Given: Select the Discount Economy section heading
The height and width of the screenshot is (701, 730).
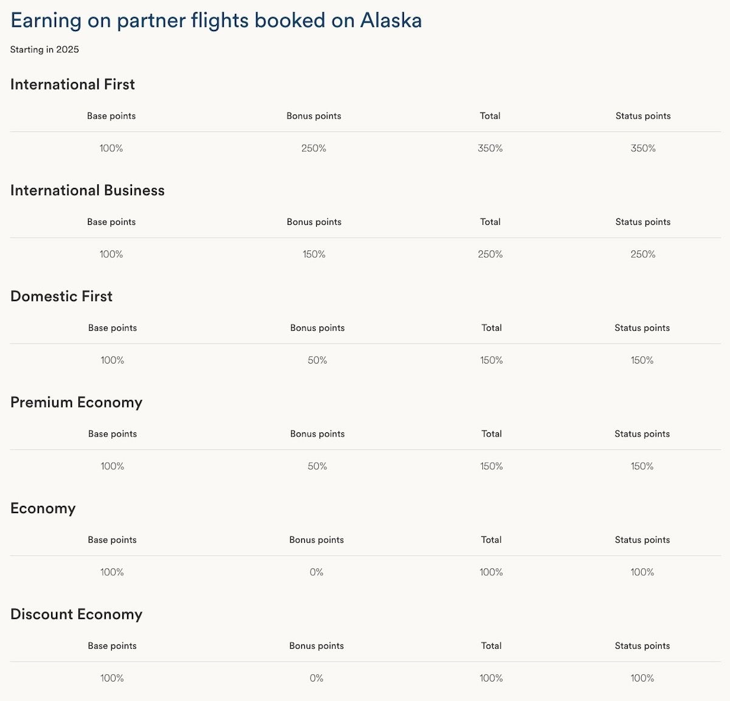Looking at the screenshot, I should point(76,614).
